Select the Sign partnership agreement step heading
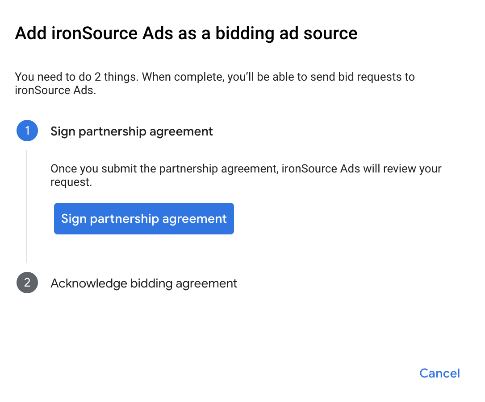This screenshot has height=402, width=485. tap(132, 131)
